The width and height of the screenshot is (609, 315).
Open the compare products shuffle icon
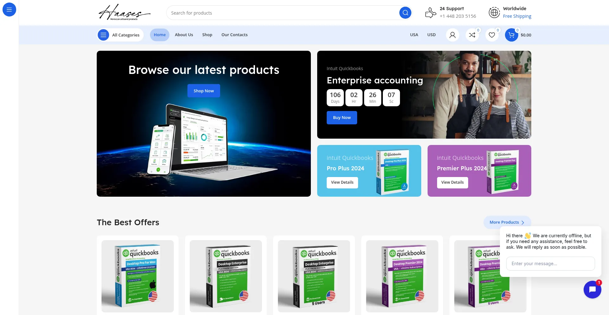coord(472,35)
